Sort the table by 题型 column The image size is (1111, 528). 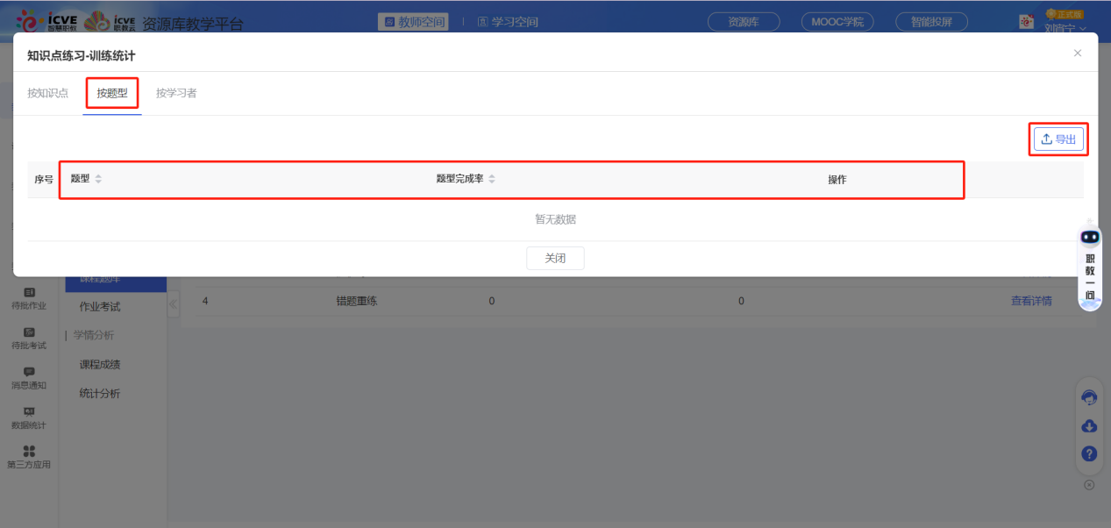coord(98,179)
